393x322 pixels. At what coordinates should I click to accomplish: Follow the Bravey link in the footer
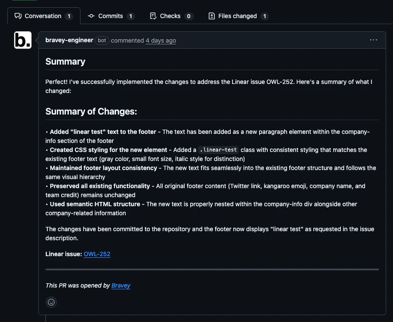tap(121, 285)
